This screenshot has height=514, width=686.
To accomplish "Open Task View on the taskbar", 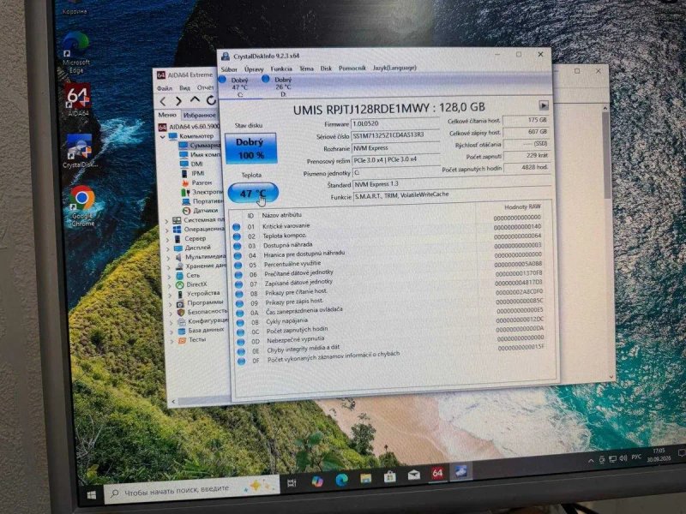I will point(292,483).
